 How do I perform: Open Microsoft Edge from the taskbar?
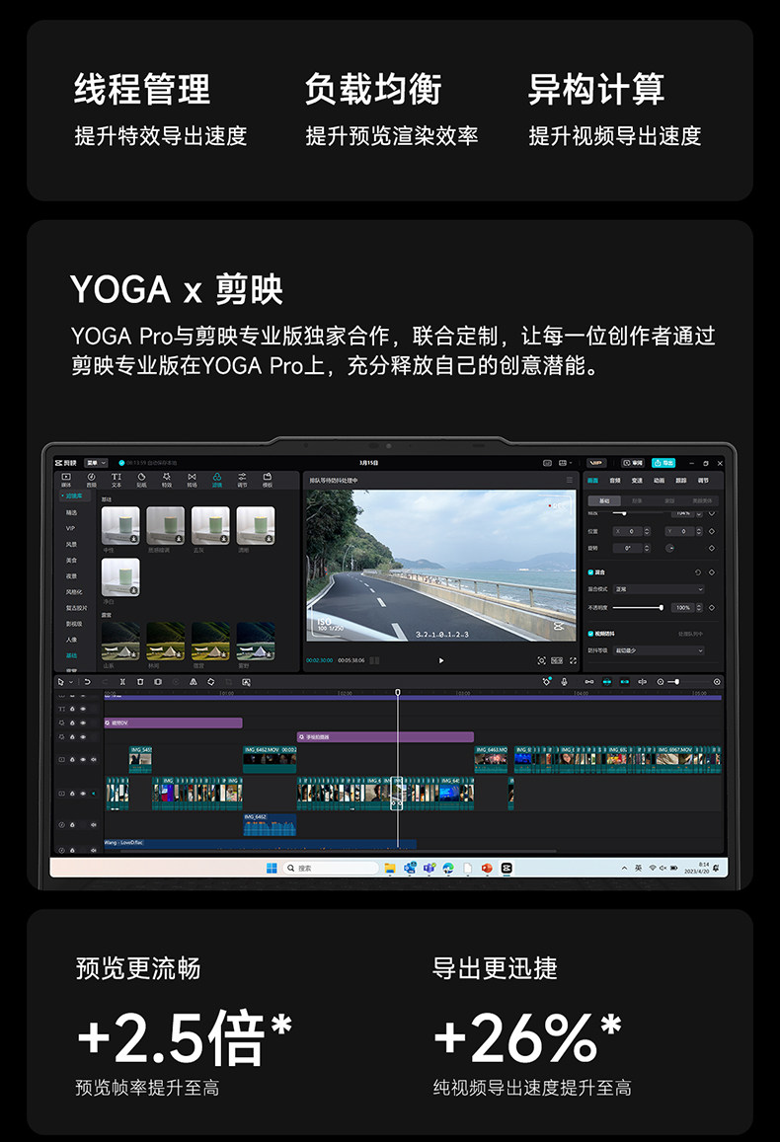click(x=448, y=868)
